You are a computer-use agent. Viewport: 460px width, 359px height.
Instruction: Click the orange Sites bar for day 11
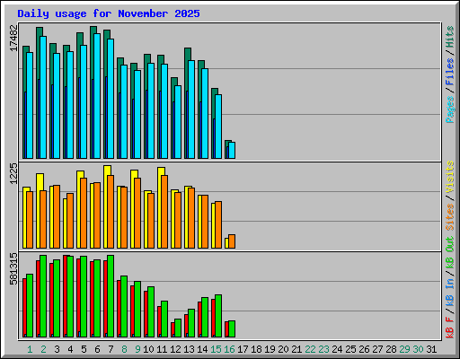tap(164, 212)
